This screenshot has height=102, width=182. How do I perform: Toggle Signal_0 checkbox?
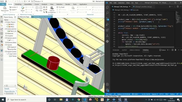[x=8, y=47]
